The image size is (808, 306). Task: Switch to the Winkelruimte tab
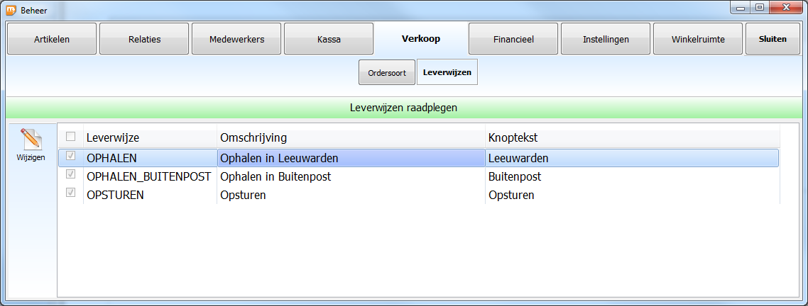(x=698, y=38)
